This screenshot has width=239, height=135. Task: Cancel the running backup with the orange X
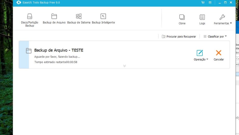pos(218,55)
